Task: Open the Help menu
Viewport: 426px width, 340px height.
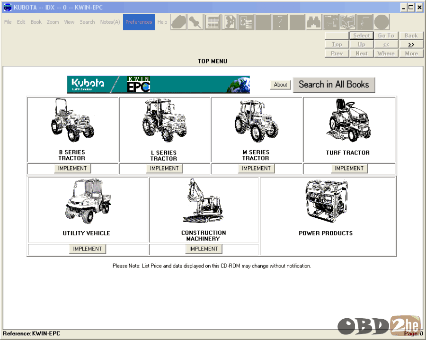Action: pyautogui.click(x=162, y=22)
